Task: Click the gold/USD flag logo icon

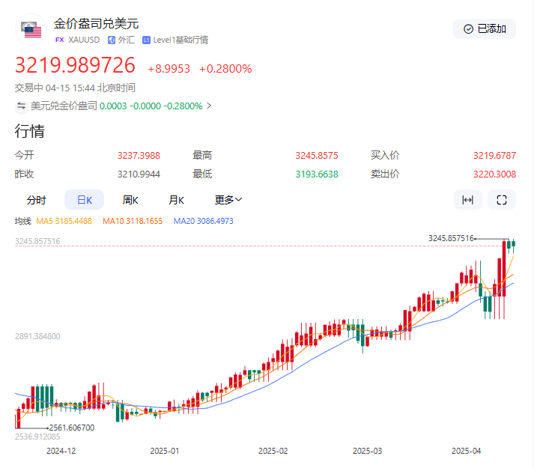Action: (x=33, y=31)
